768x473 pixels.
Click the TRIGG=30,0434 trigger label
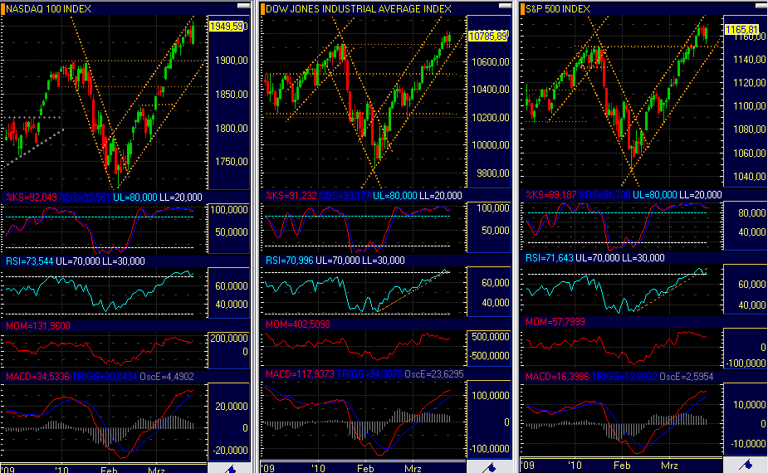coord(105,377)
